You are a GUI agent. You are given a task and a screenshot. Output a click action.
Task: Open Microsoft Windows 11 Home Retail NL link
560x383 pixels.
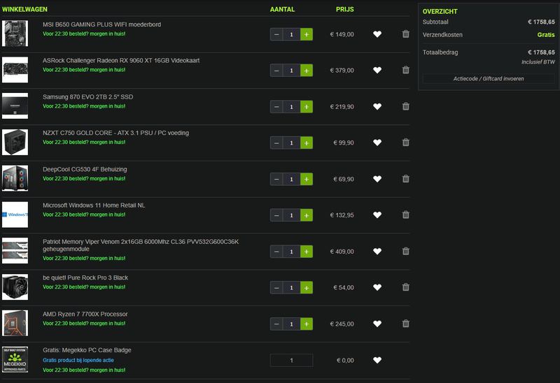coord(94,205)
